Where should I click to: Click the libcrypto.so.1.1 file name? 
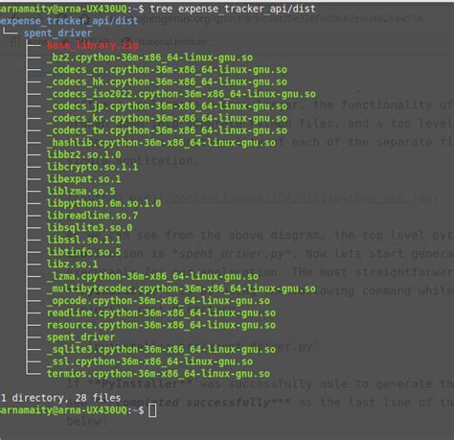[x=92, y=167]
